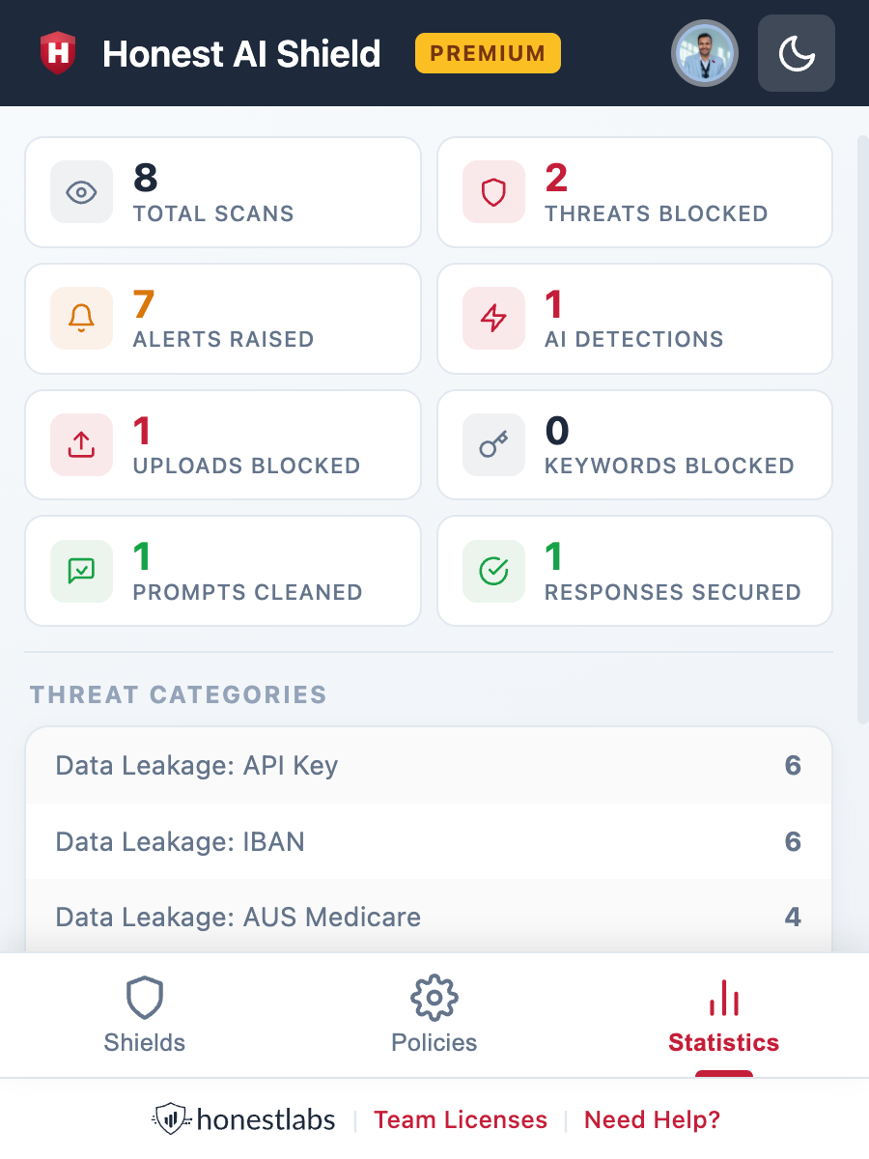Screen dimensions: 869x1159
Task: Click the red Honest AI Shield logo
Action: 58,53
